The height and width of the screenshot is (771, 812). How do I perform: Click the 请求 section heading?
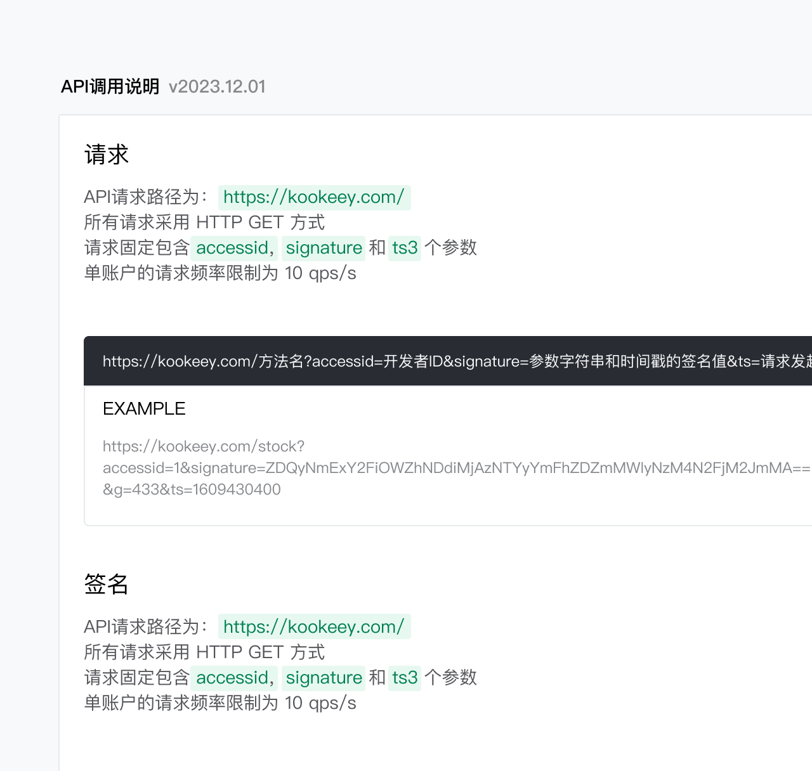(x=107, y=155)
